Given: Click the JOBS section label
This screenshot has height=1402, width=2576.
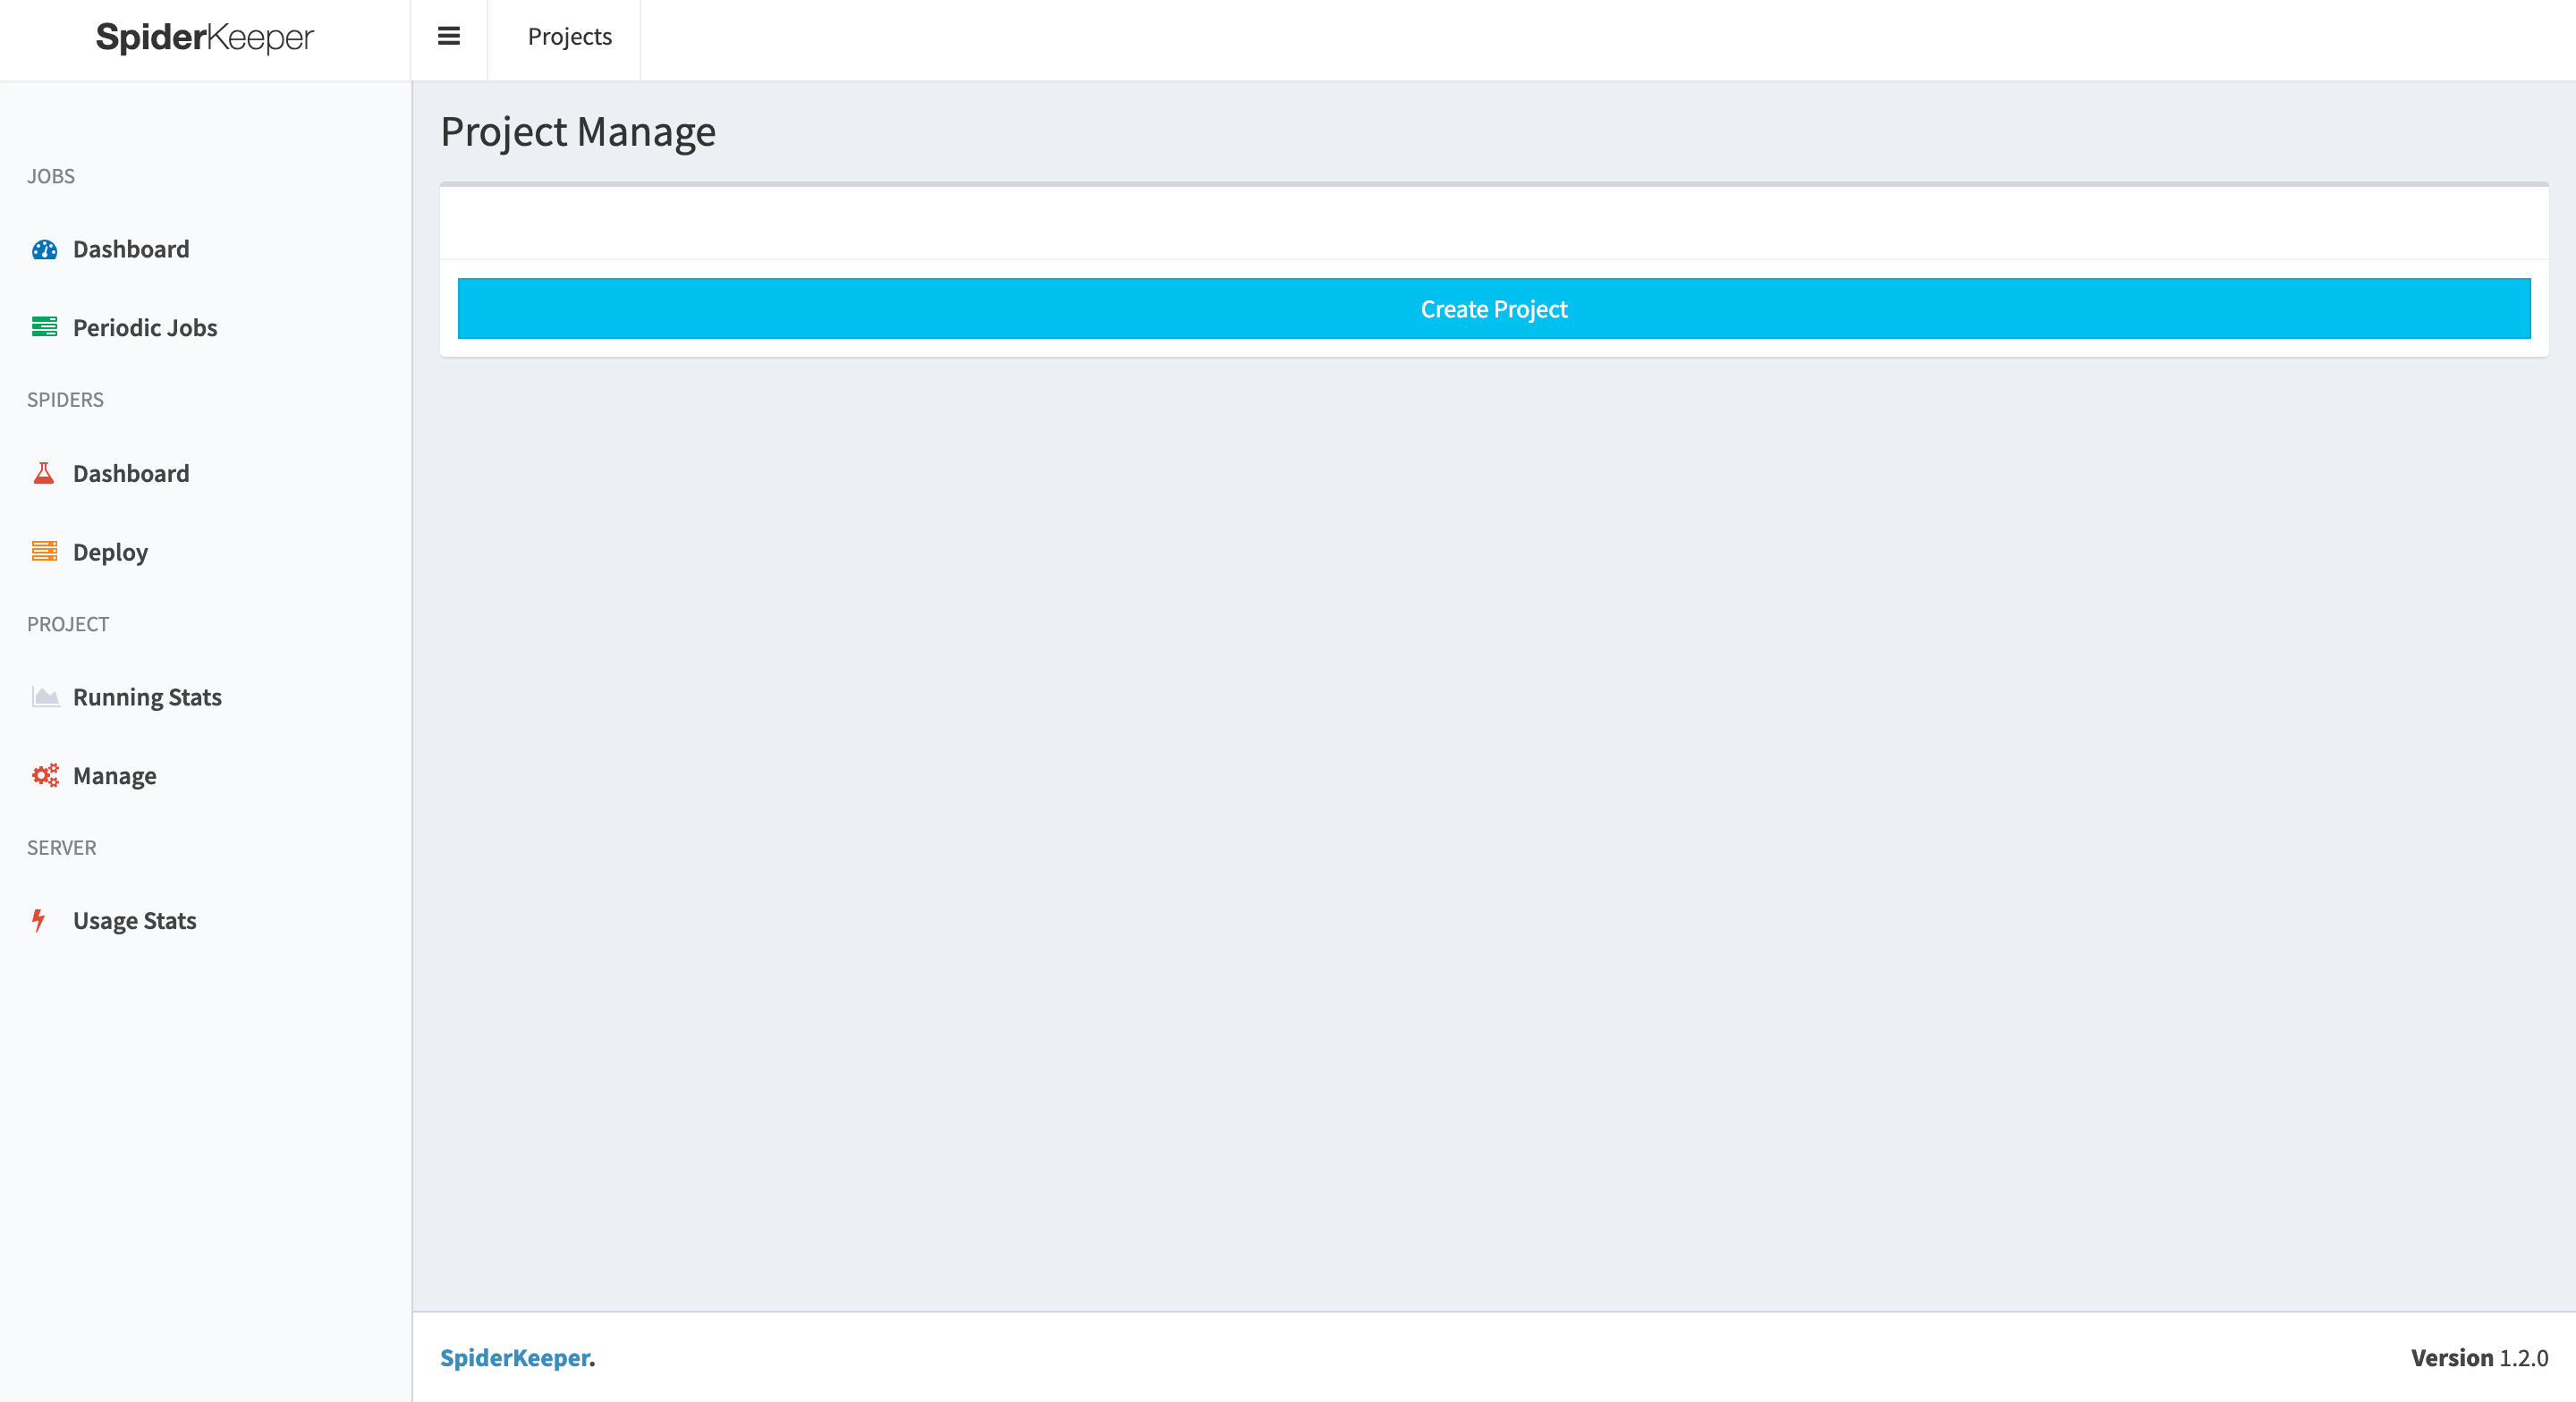Looking at the screenshot, I should [51, 176].
